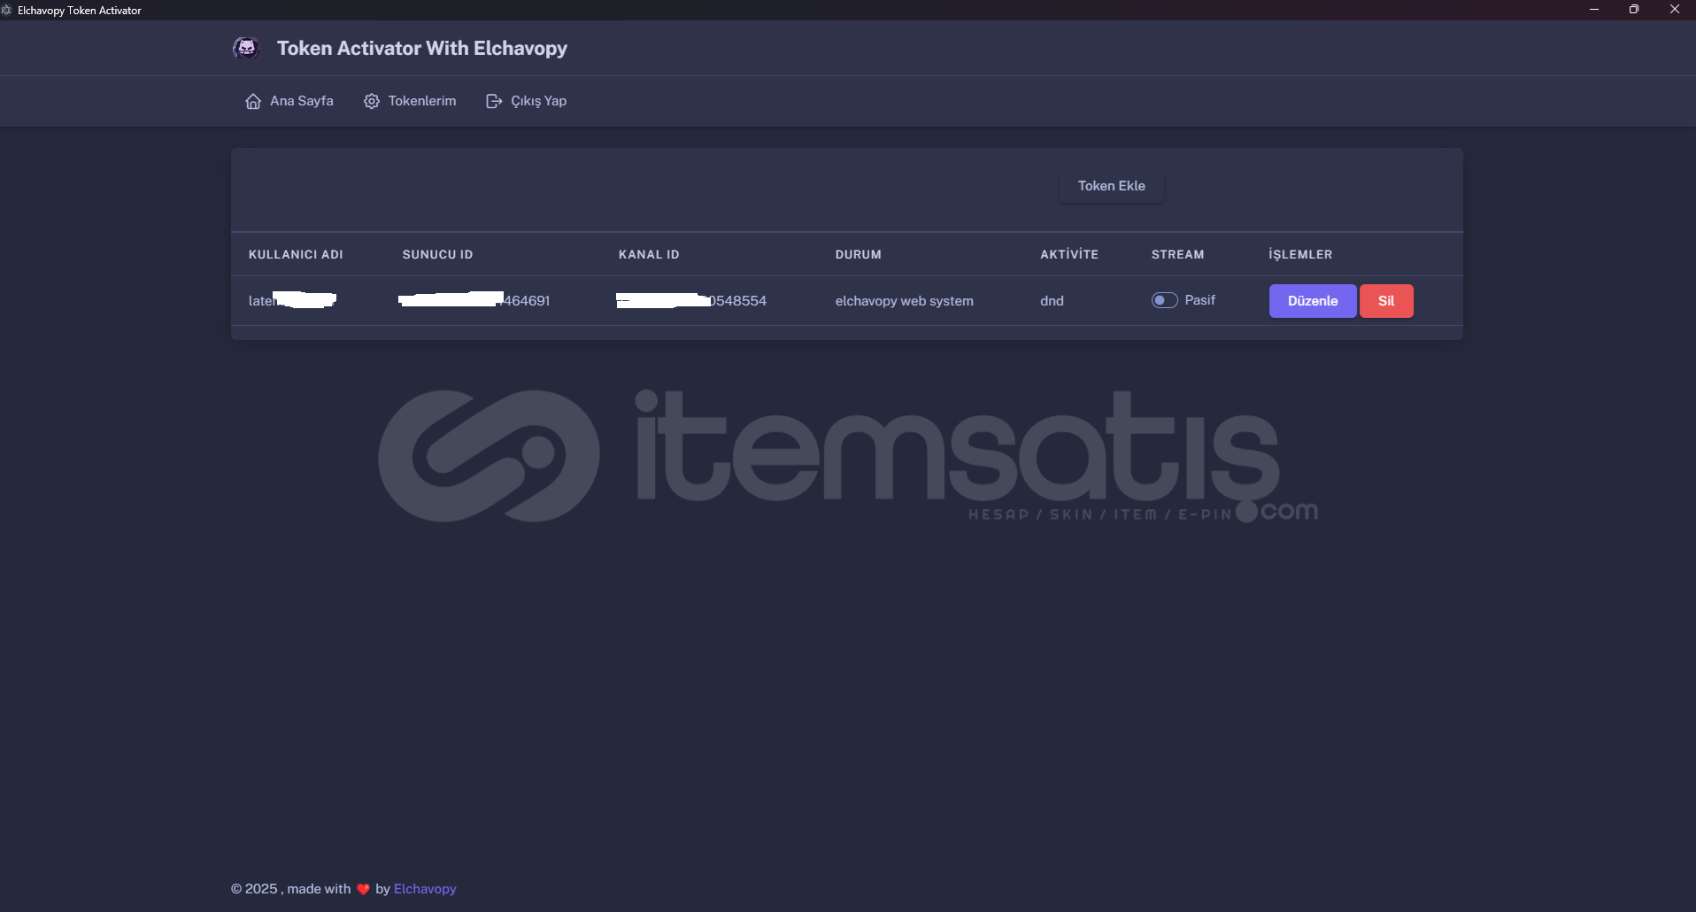Click the AKTİVİTE column header
Screen dimensions: 1696x912
pyautogui.click(x=1069, y=254)
